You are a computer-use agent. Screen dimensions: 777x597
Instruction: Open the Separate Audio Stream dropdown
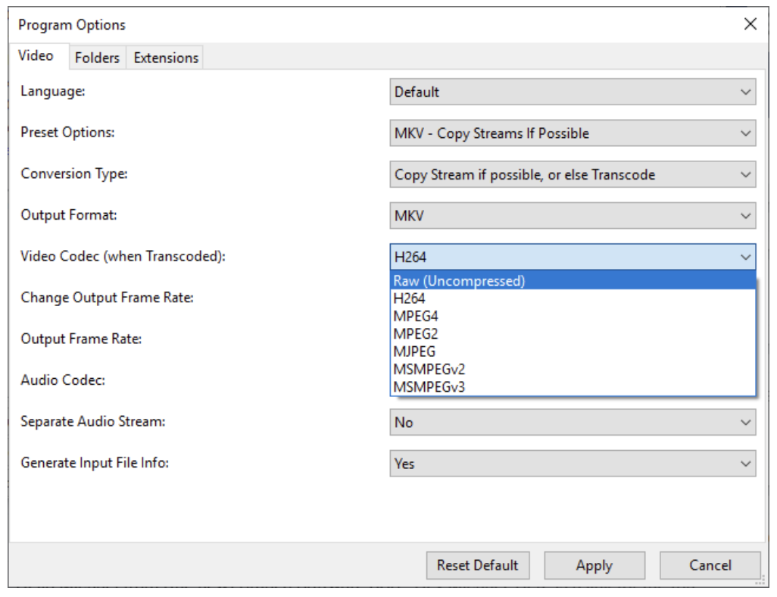click(573, 423)
